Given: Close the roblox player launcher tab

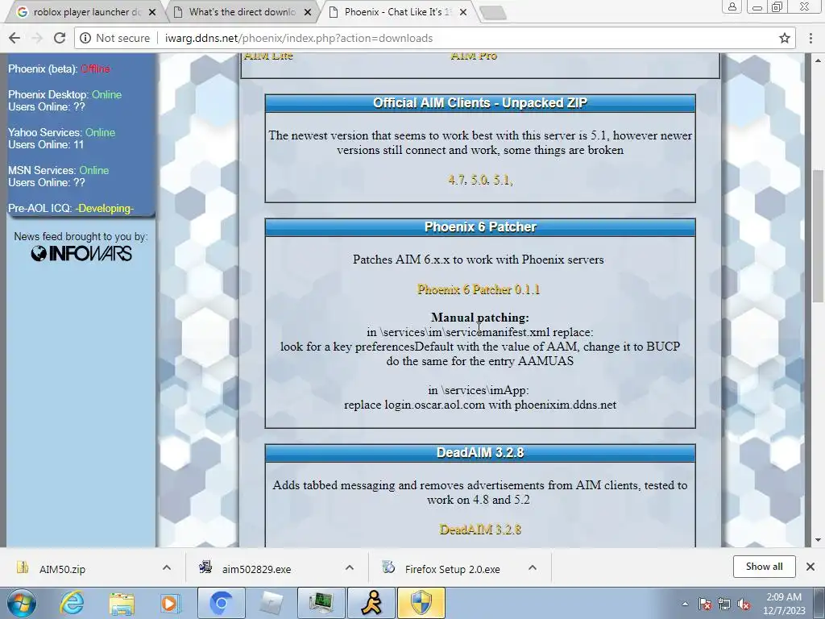Looking at the screenshot, I should (x=152, y=12).
